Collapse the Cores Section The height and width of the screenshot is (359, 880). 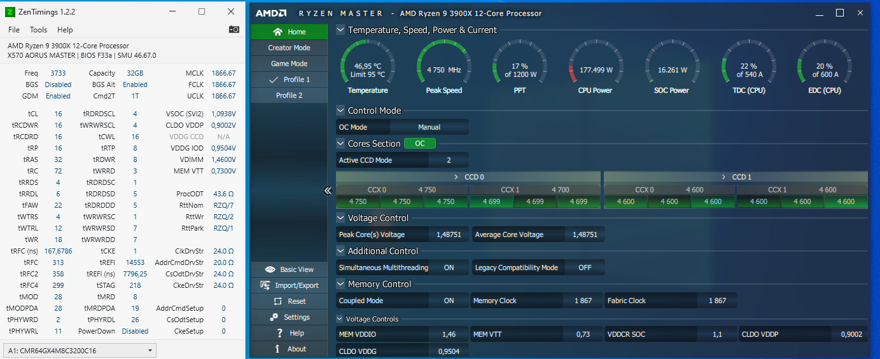coord(340,144)
